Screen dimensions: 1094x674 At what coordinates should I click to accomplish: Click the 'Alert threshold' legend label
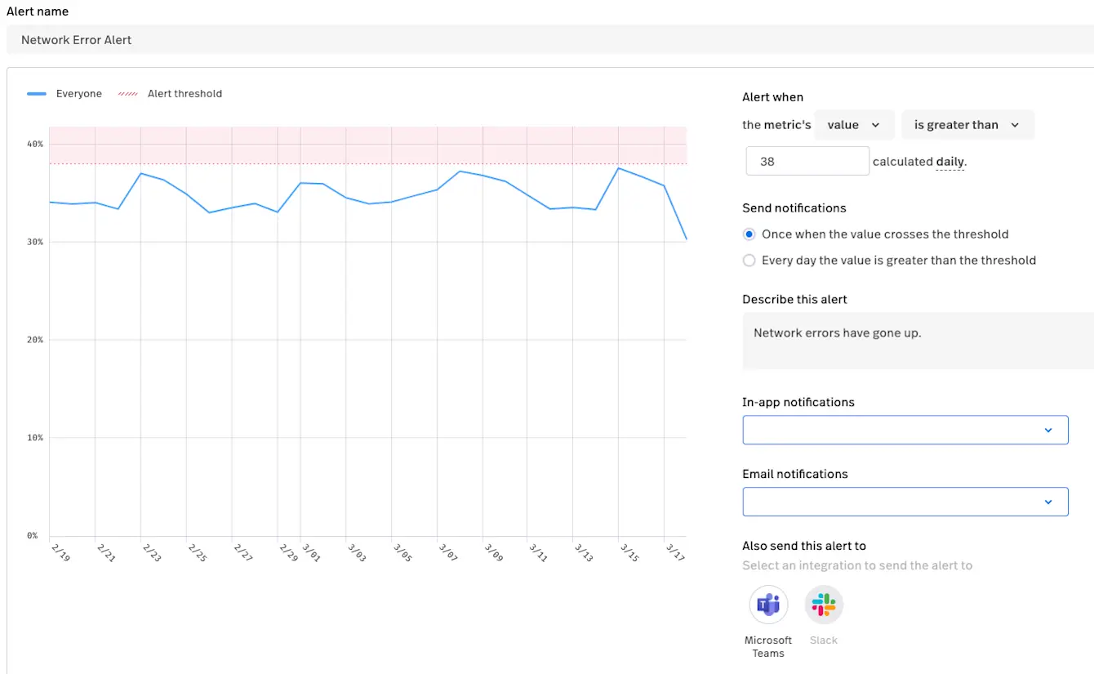click(185, 94)
